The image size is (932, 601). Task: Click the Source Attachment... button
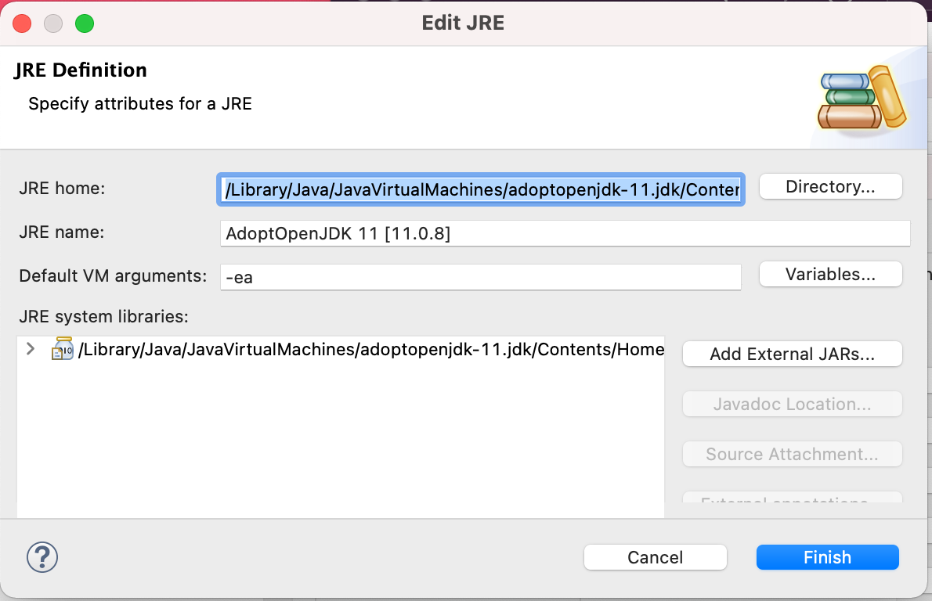792,455
